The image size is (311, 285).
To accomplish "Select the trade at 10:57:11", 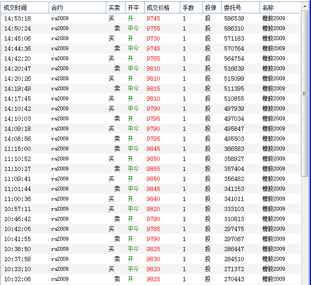I will click(151, 209).
